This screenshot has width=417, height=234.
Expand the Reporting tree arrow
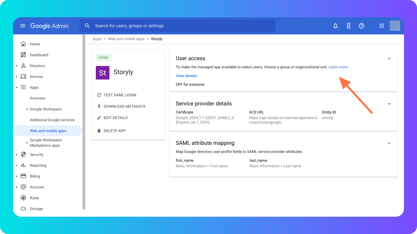[x=17, y=165]
